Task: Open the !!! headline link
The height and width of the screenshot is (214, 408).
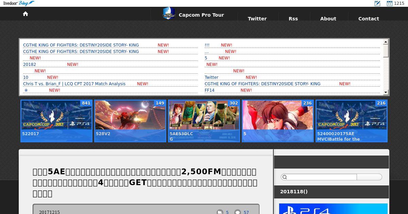Action: tap(207, 45)
